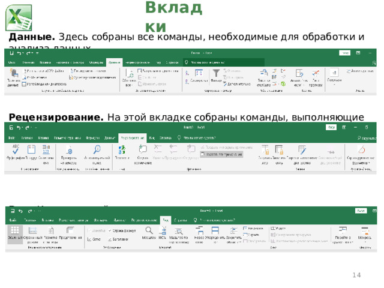Click Arrange All icon in View ribbon

coord(215,230)
